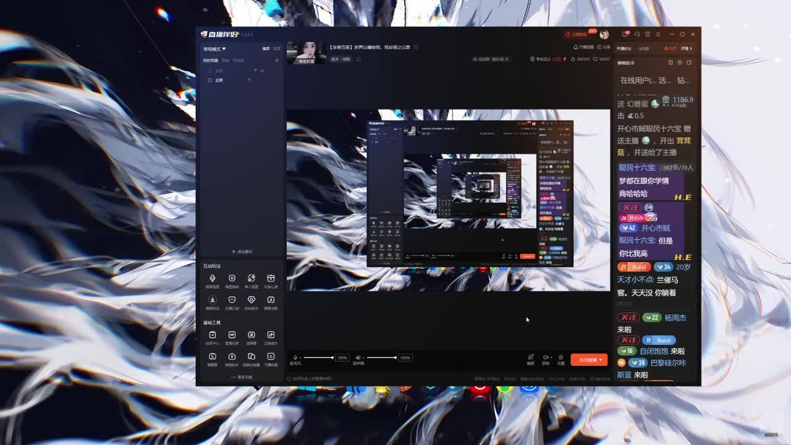This screenshot has height=445, width=791.
Task: Open the shield-shaped tool under 互动玩法
Action: click(x=232, y=281)
